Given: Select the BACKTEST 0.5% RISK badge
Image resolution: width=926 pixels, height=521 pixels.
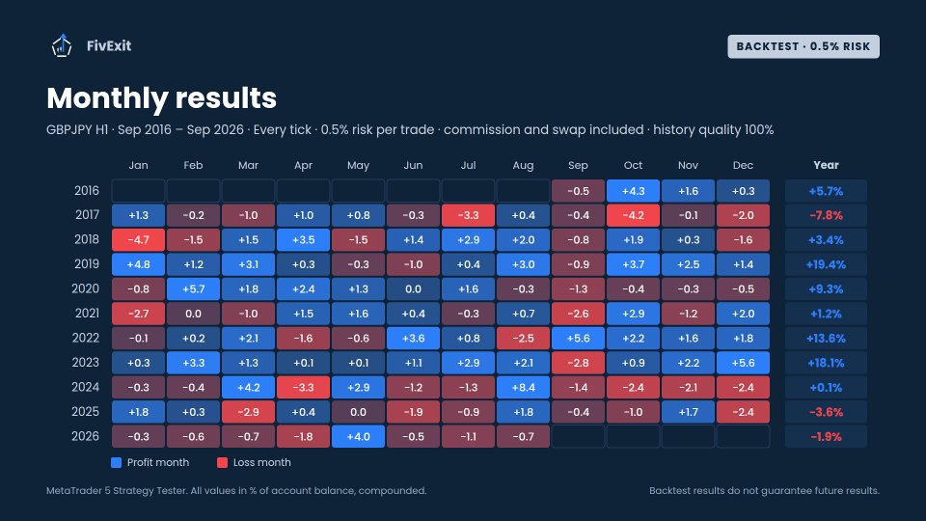Looking at the screenshot, I should coord(803,46).
